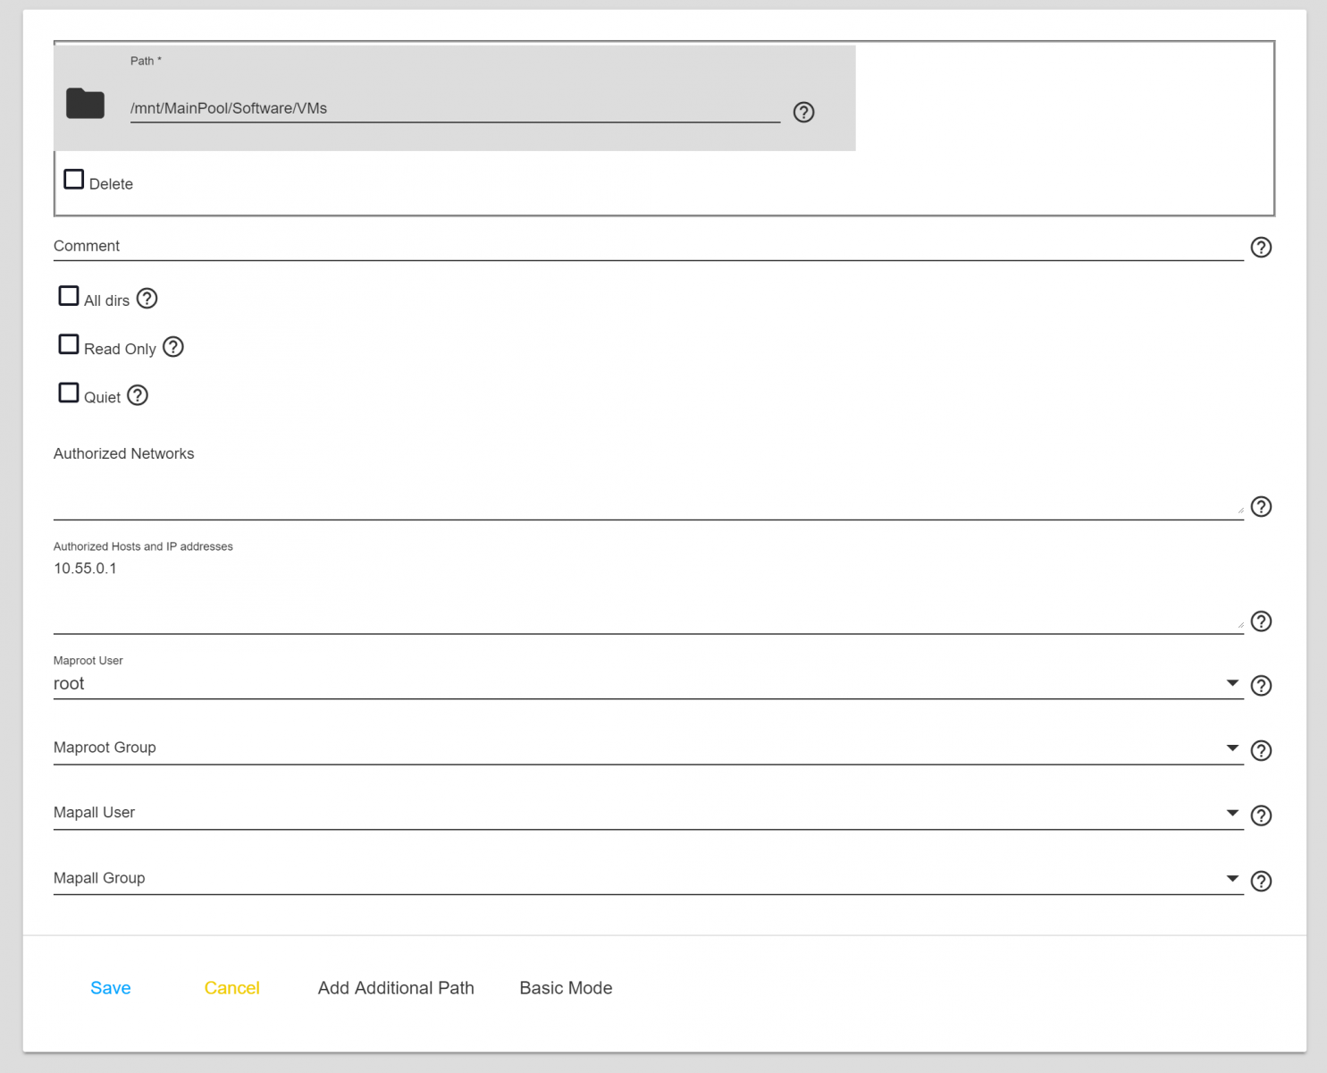This screenshot has width=1327, height=1073.
Task: Check the Delete checkbox under Path
Action: pyautogui.click(x=74, y=180)
